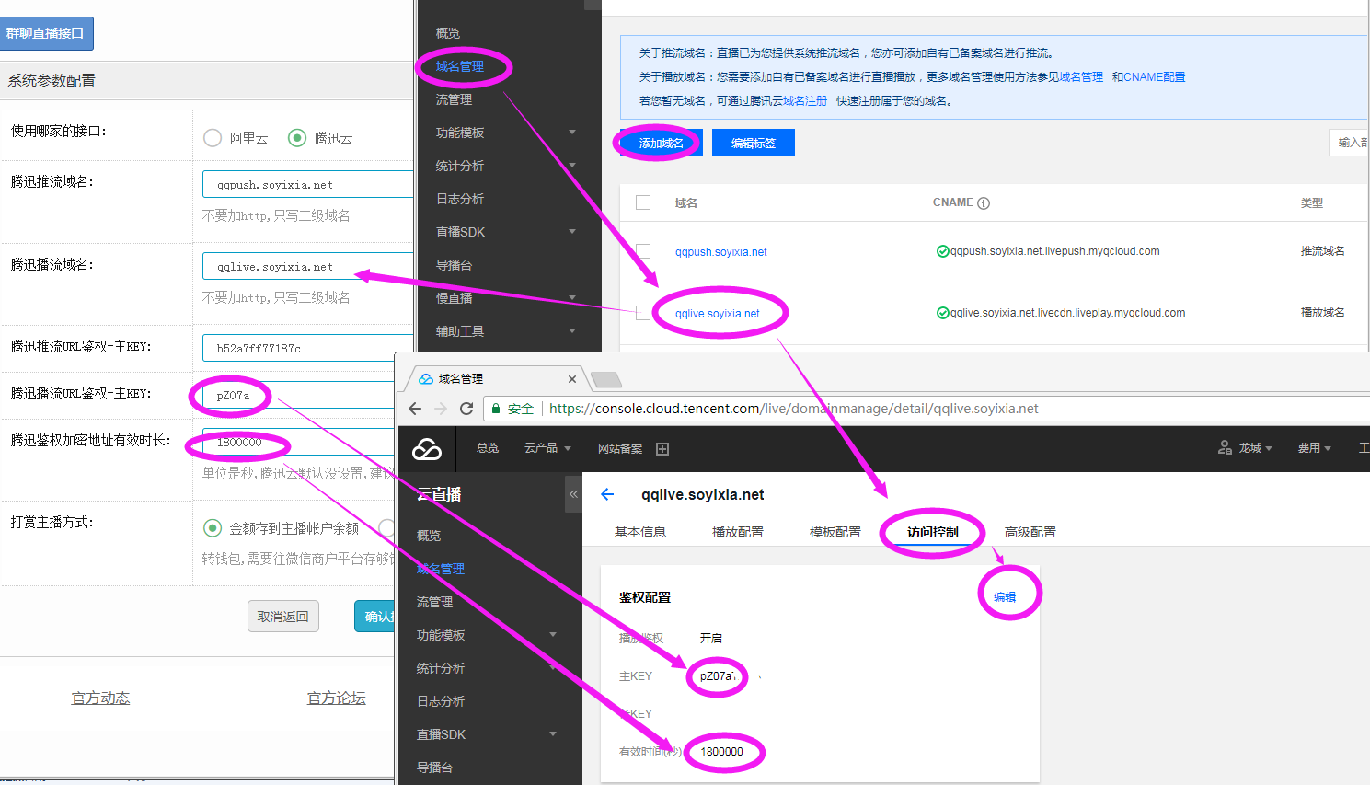Switch to the 播放配置 tab

tap(737, 532)
